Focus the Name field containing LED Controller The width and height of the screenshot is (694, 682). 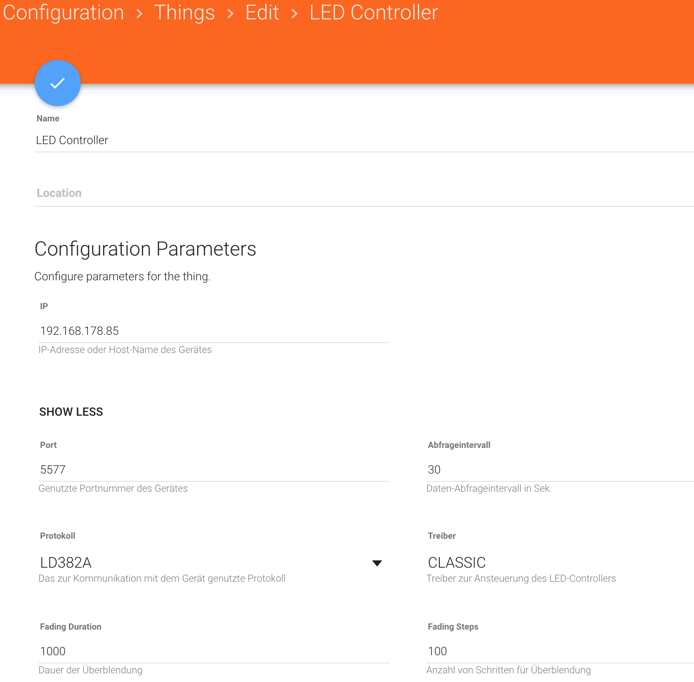coord(363,140)
